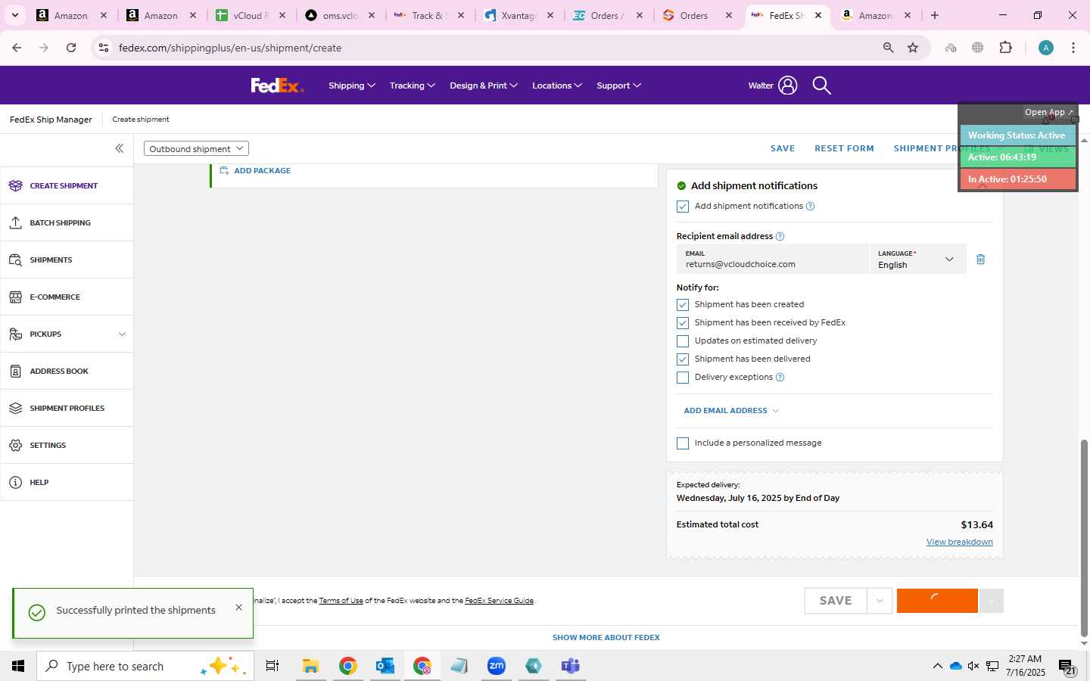Open the FedEx Service Guide link

(x=499, y=601)
